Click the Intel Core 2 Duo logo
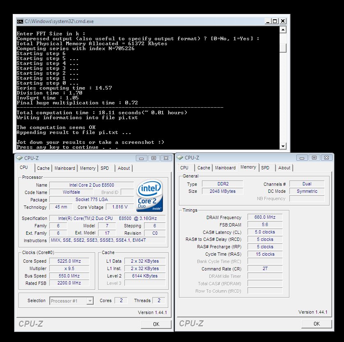 (149, 196)
